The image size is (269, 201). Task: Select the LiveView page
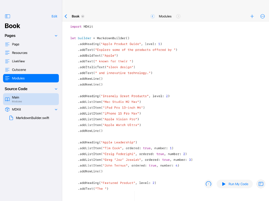18,61
